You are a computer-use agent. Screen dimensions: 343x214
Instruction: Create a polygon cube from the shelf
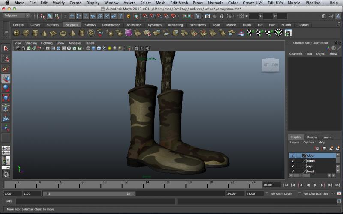click(26, 33)
